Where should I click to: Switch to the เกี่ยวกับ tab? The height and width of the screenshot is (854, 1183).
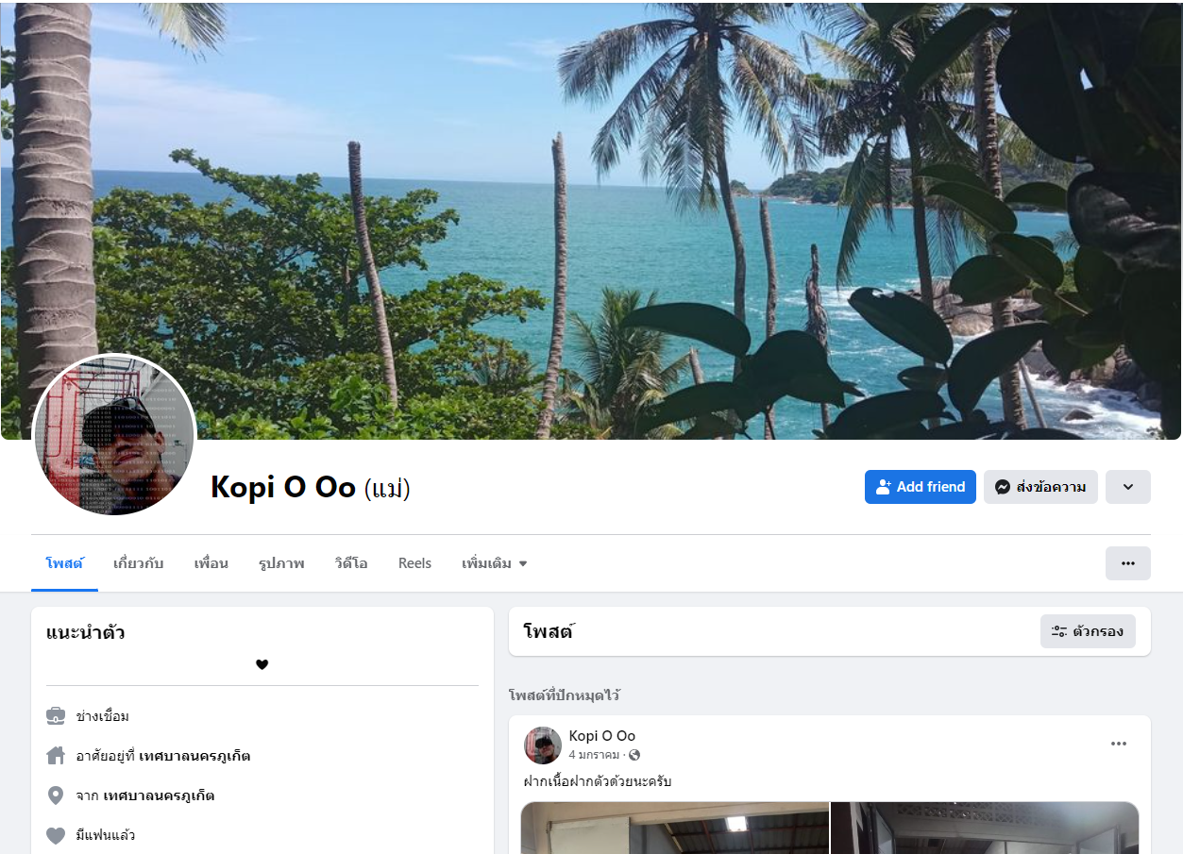click(138, 563)
